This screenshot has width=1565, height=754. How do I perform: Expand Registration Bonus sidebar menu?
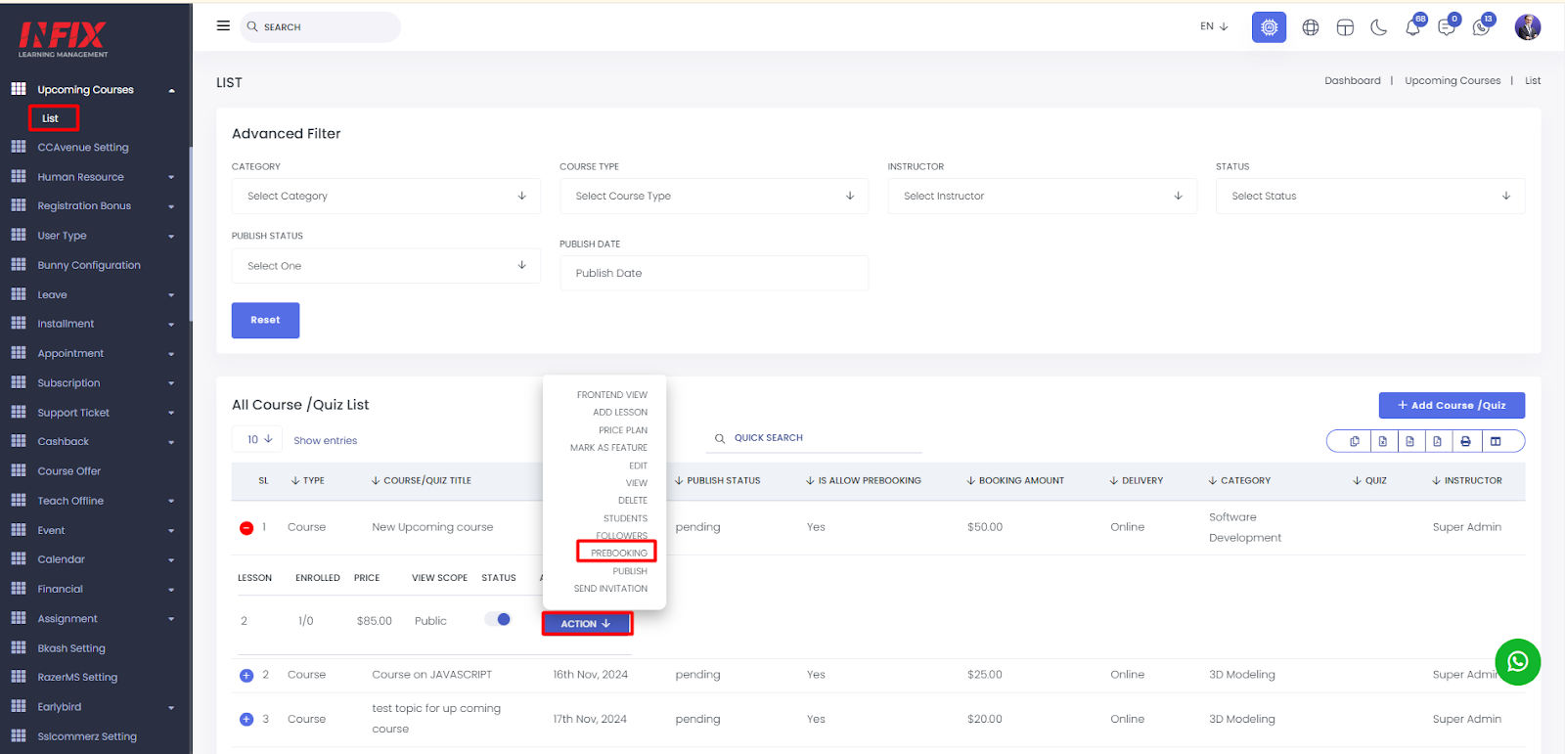click(94, 206)
